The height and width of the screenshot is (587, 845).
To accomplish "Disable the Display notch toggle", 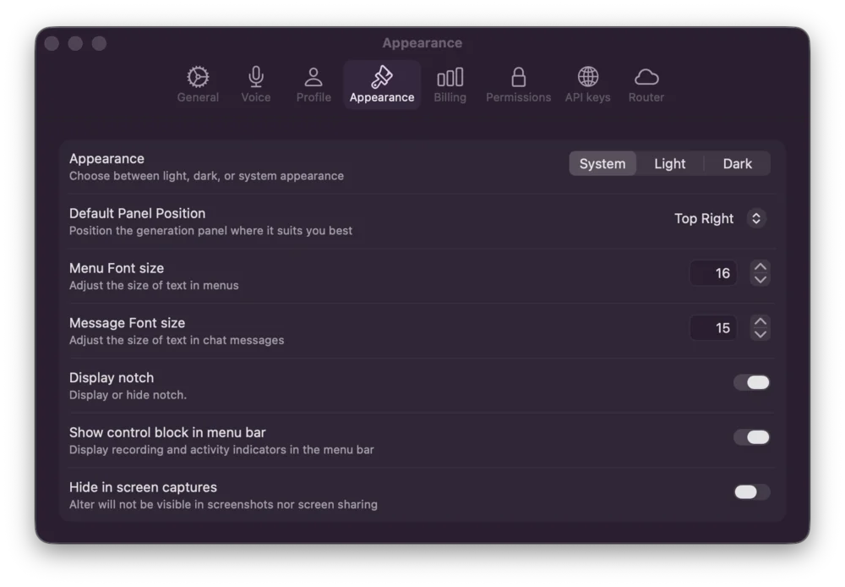I will [751, 382].
